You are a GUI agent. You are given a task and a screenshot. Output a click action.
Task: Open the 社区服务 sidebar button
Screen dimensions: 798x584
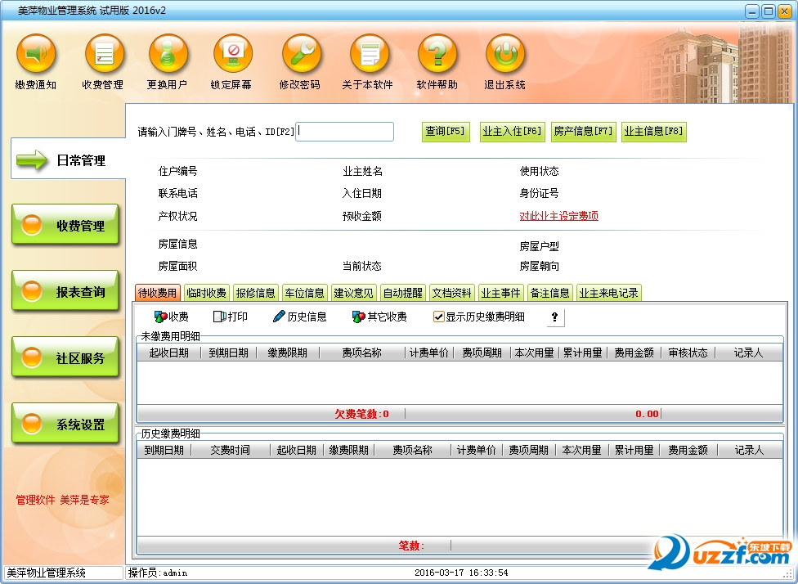click(65, 357)
